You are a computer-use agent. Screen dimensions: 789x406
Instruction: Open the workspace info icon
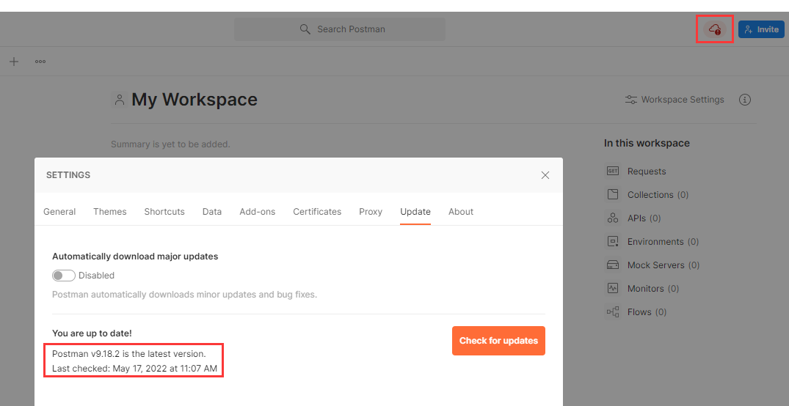745,100
